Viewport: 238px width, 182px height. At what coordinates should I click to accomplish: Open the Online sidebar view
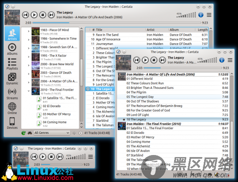pos(12,108)
